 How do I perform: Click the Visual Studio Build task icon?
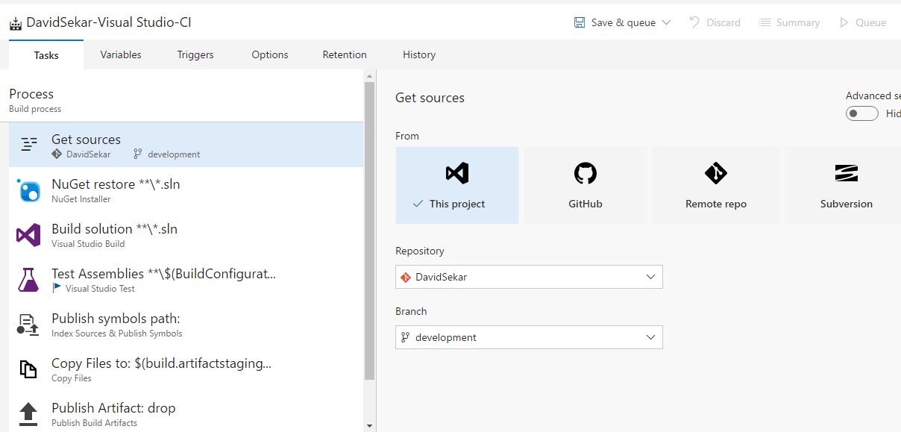pyautogui.click(x=28, y=235)
